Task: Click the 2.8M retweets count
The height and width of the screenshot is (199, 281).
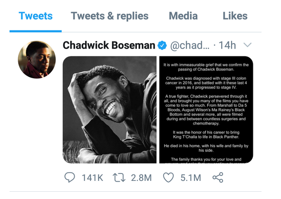Action: (141, 178)
